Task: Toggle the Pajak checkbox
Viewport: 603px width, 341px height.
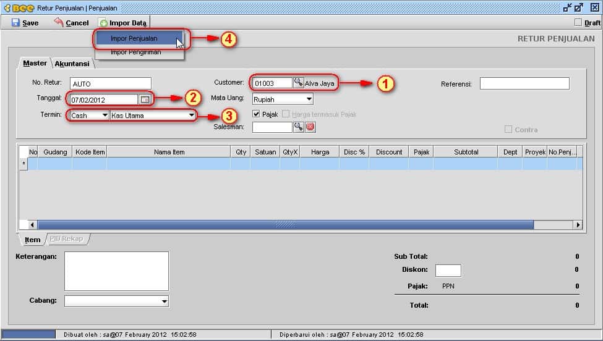Action: point(257,114)
